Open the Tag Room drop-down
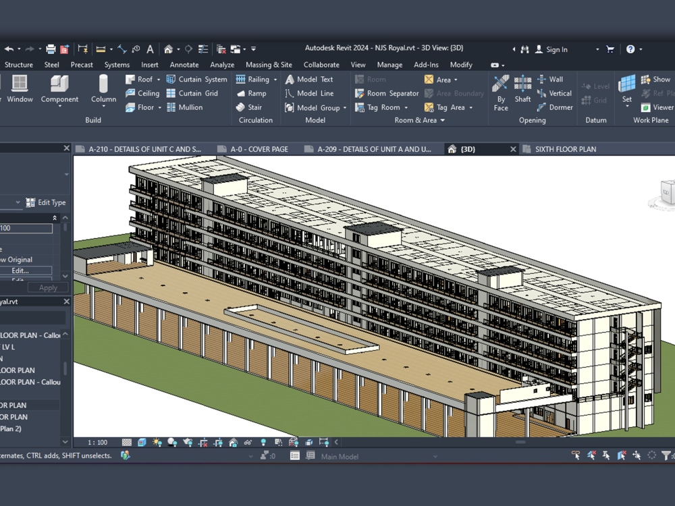This screenshot has width=675, height=506. pyautogui.click(x=405, y=107)
